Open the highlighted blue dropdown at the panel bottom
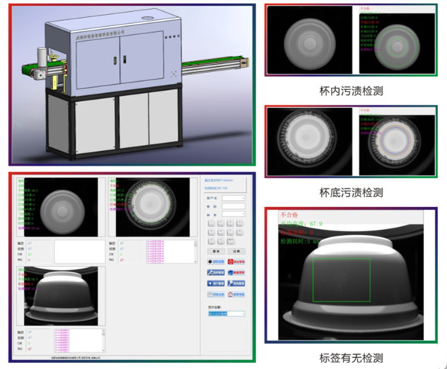 (225, 314)
